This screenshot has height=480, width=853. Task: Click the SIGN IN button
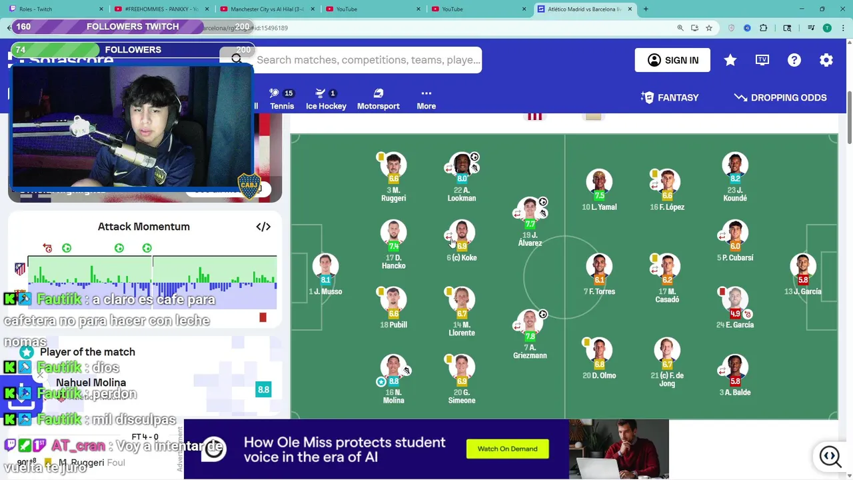point(672,60)
